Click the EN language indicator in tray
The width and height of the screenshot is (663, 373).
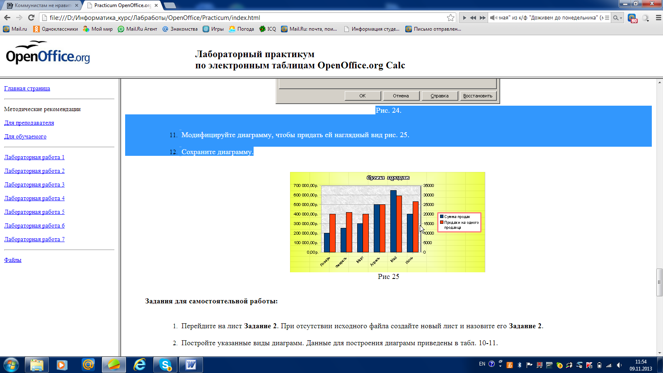coord(482,364)
